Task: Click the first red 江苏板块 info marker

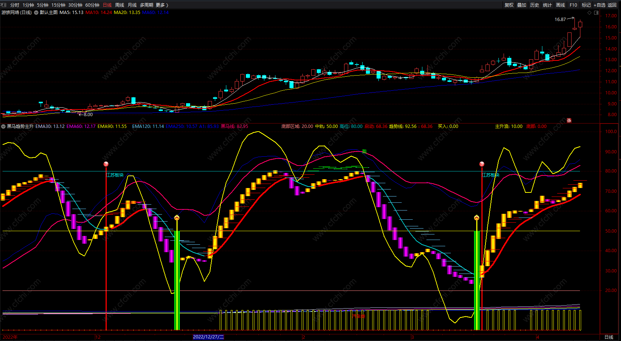Action: coord(106,164)
